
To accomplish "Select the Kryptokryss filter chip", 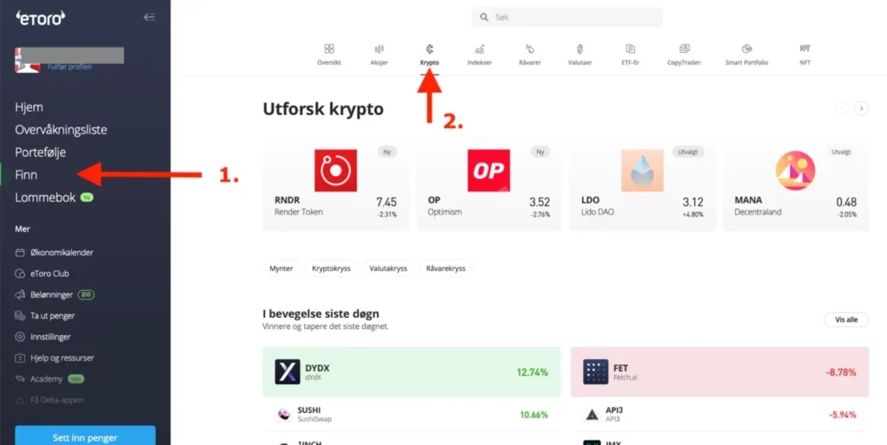I will (332, 268).
